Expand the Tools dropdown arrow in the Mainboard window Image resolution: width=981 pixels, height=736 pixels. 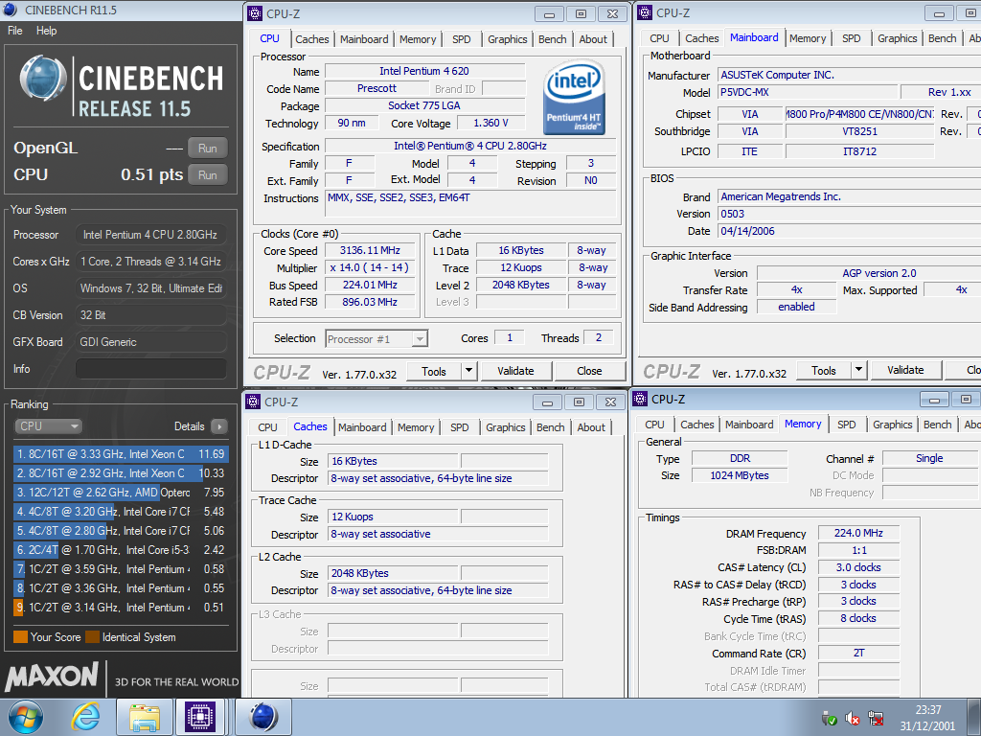pos(859,370)
